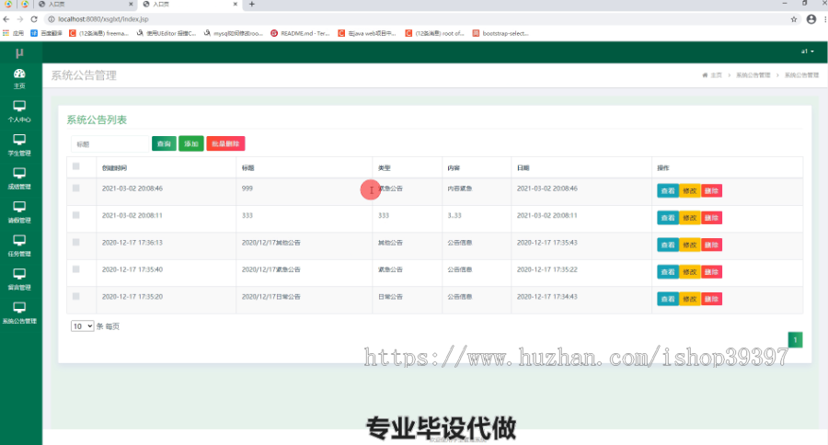Click 查看 for the 2020/12/17日常公告 row

(x=668, y=299)
